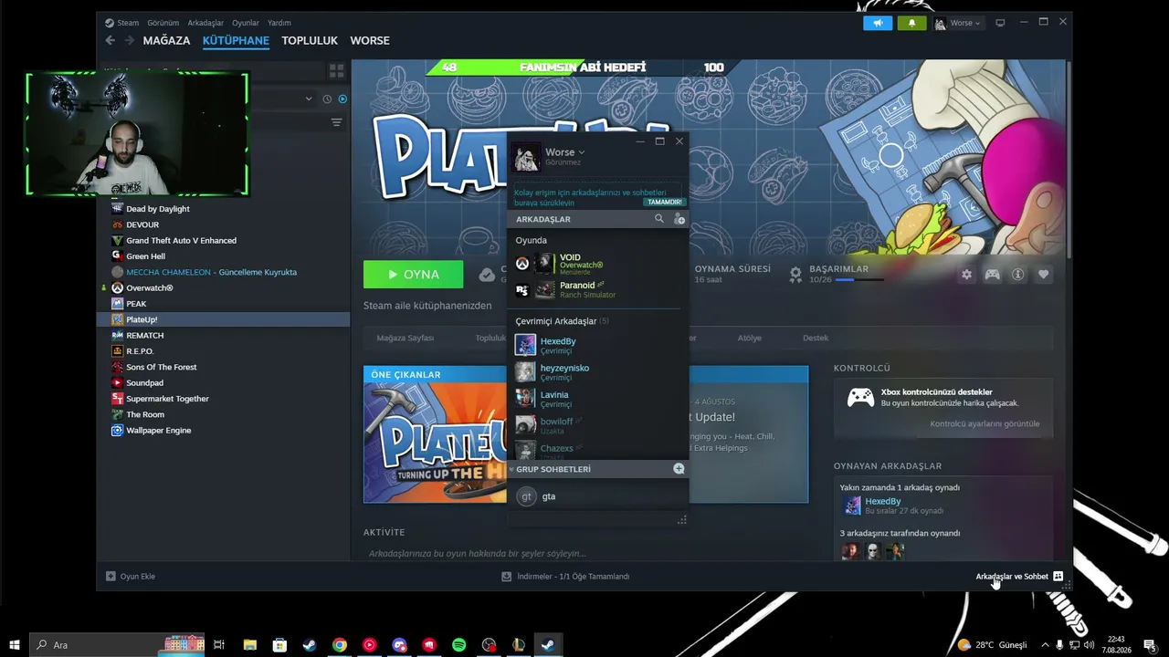This screenshot has height=657, width=1169.
Task: Add PlateUp! to favorites with heart
Action: tap(1043, 275)
